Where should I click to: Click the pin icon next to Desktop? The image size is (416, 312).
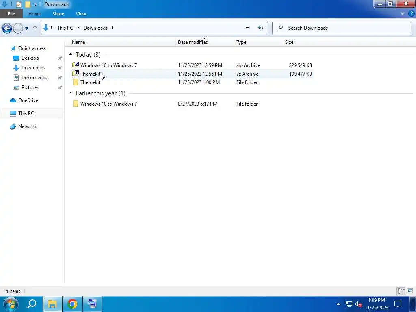60,58
